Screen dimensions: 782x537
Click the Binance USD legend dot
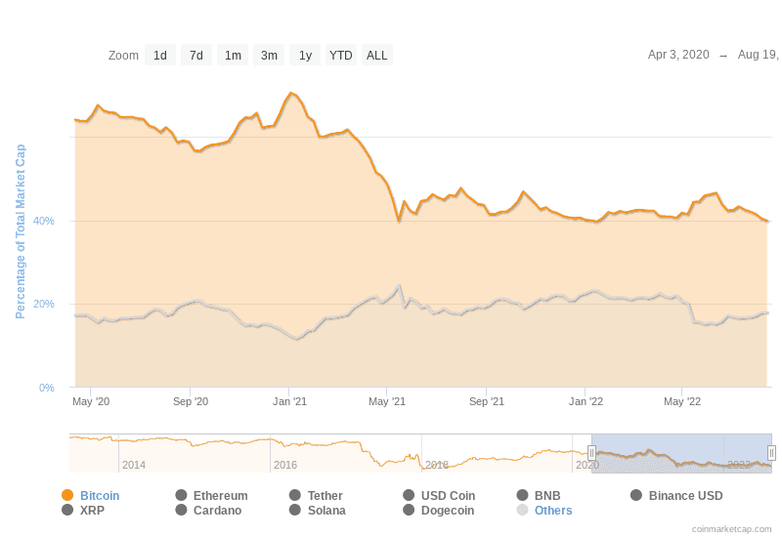pyautogui.click(x=636, y=495)
